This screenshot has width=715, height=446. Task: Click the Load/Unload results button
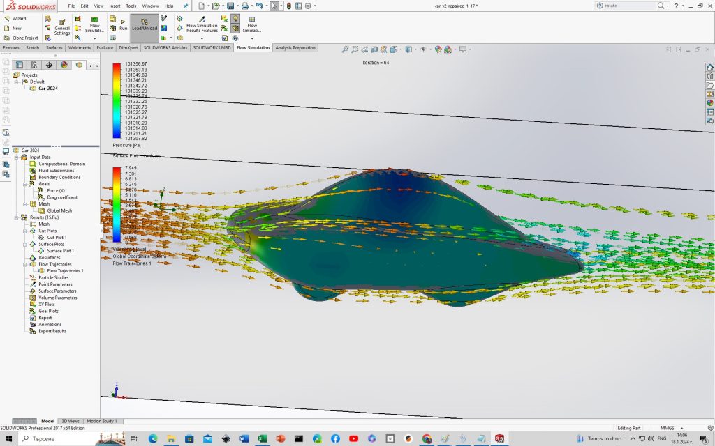pos(145,24)
